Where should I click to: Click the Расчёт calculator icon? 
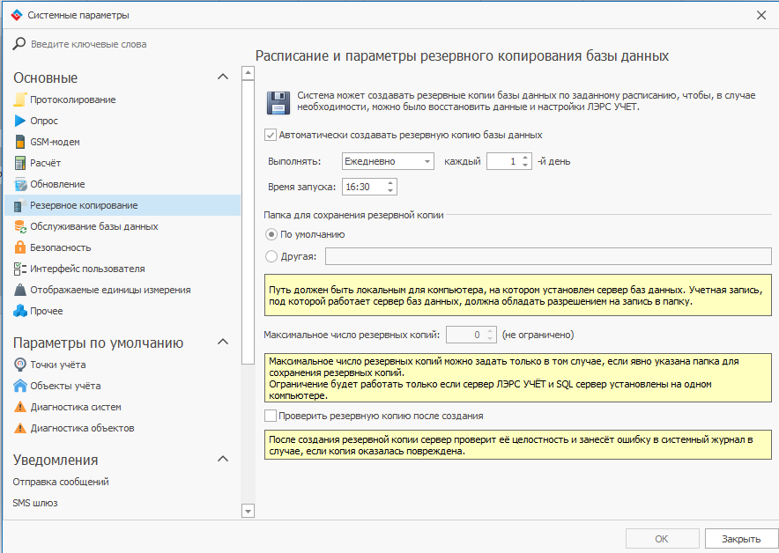click(20, 163)
